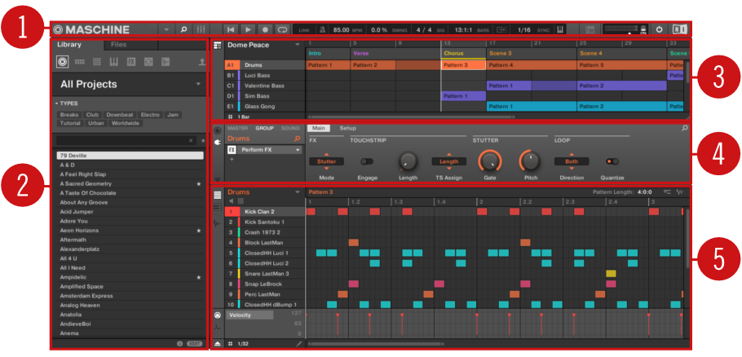Select 'A Sacred Geometry' from the project list
This screenshot has width=742, height=357.
pyautogui.click(x=86, y=185)
